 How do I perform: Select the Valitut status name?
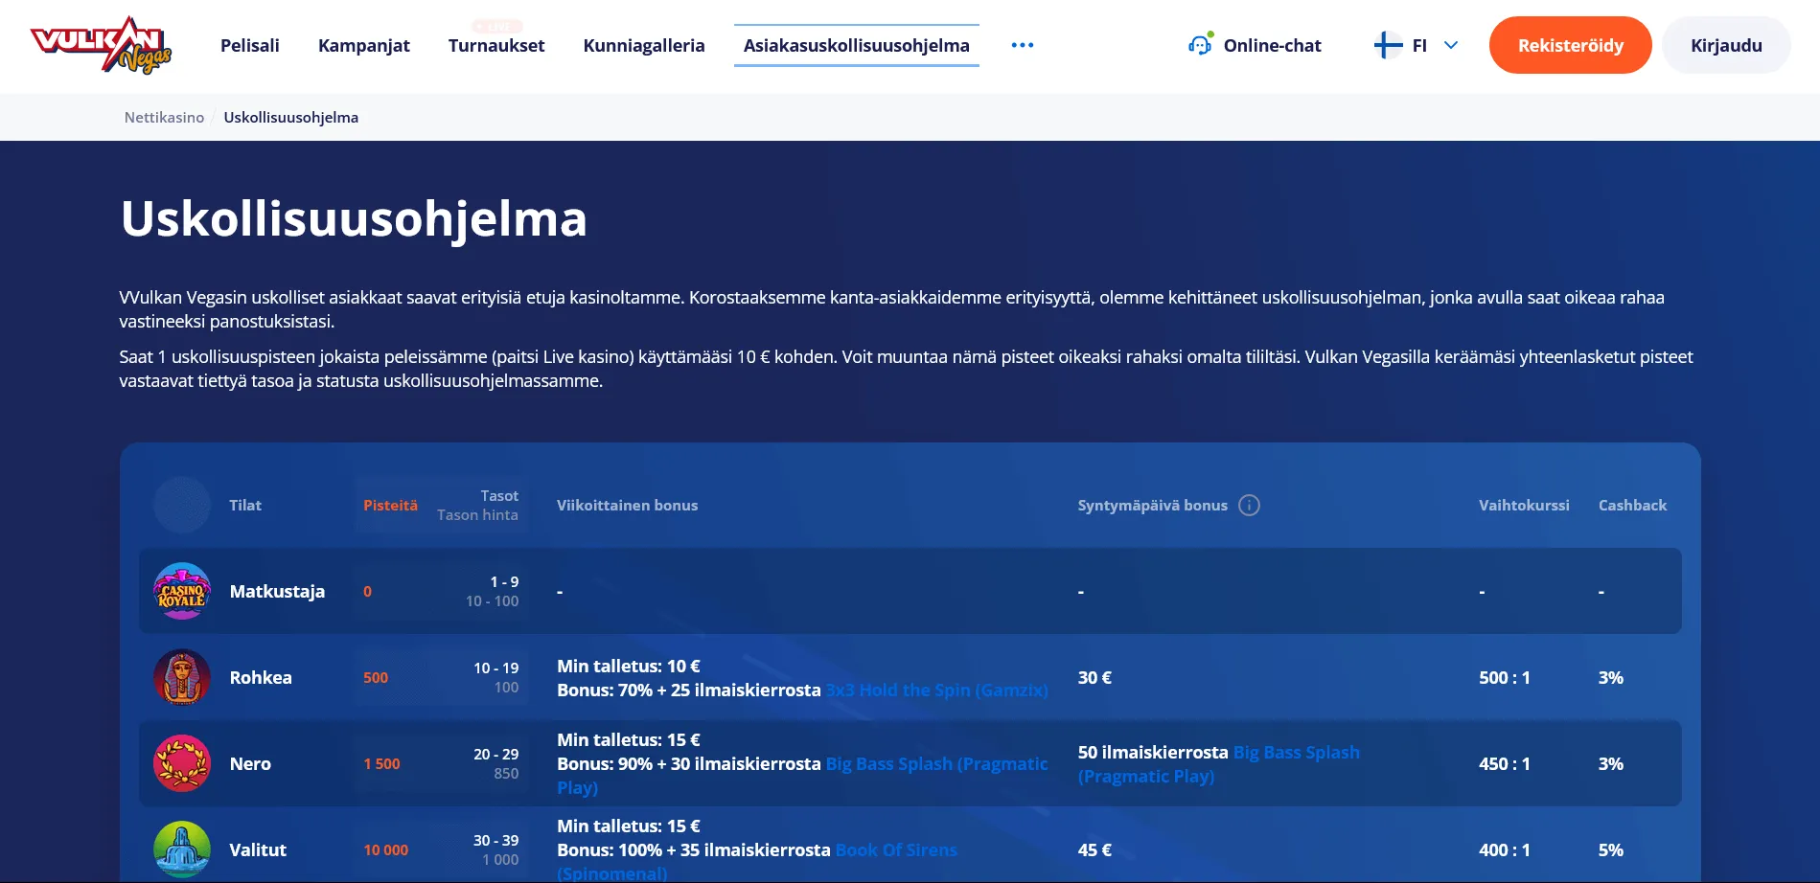point(258,849)
